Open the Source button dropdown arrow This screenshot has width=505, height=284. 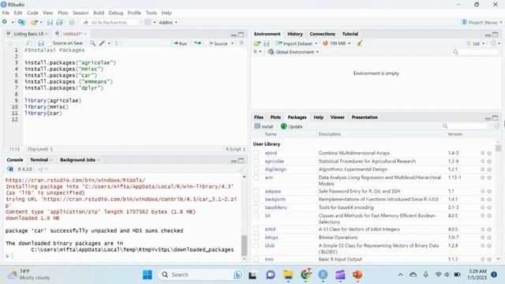[x=232, y=43]
